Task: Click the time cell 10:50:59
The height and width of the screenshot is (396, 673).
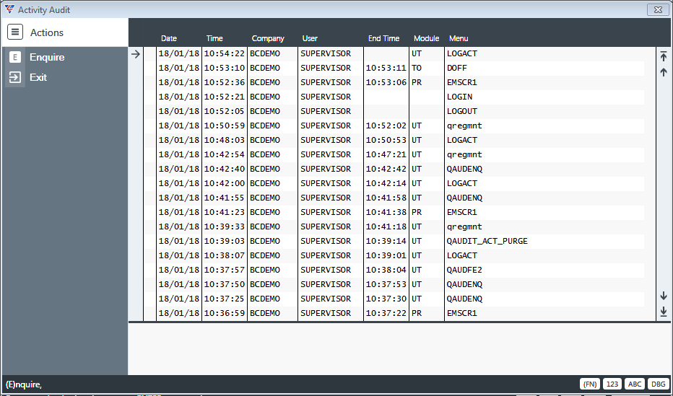Action: (224, 126)
